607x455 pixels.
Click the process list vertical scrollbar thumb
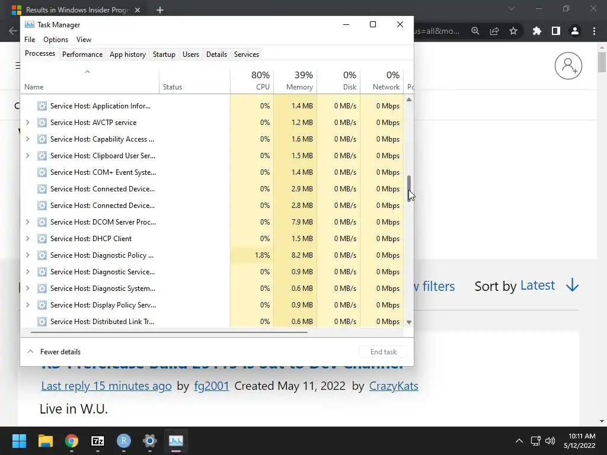coord(409,188)
